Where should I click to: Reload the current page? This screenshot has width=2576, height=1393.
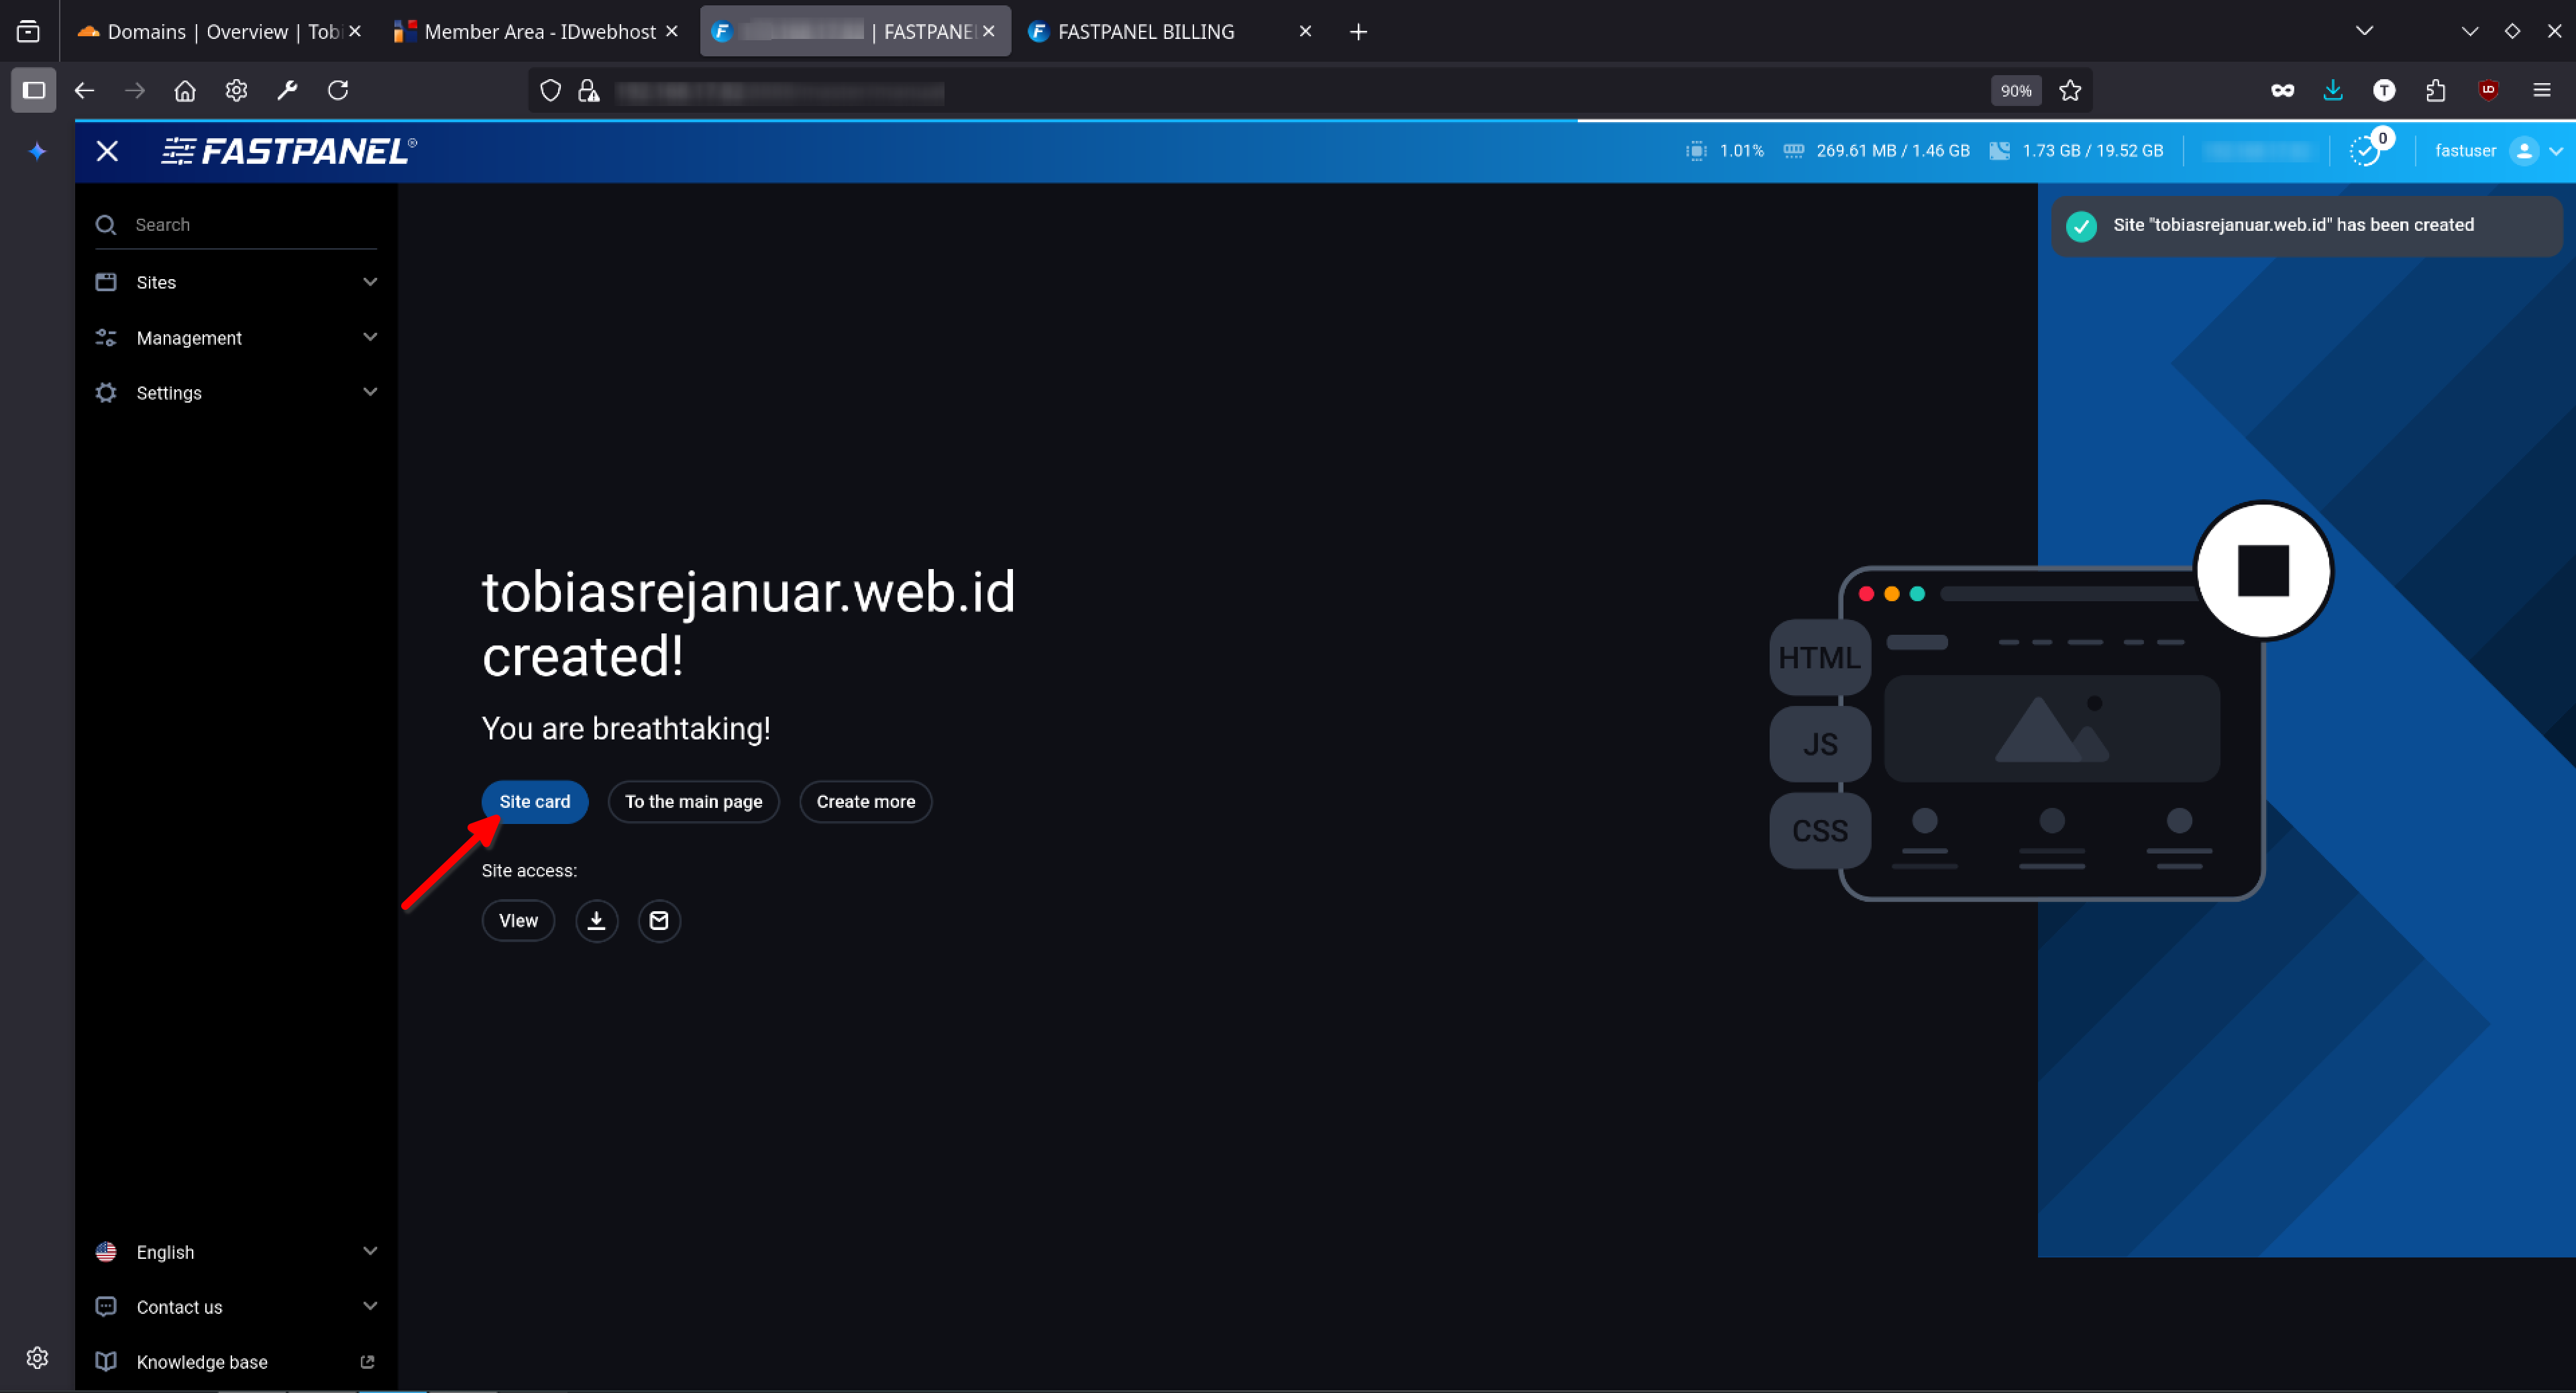(x=338, y=91)
